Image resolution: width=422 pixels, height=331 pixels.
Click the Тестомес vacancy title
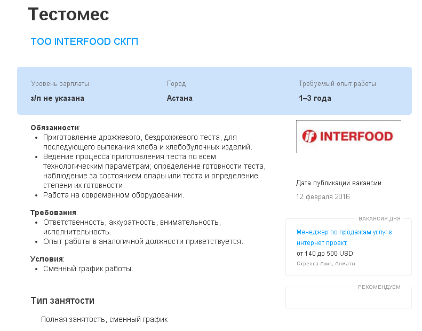68,14
